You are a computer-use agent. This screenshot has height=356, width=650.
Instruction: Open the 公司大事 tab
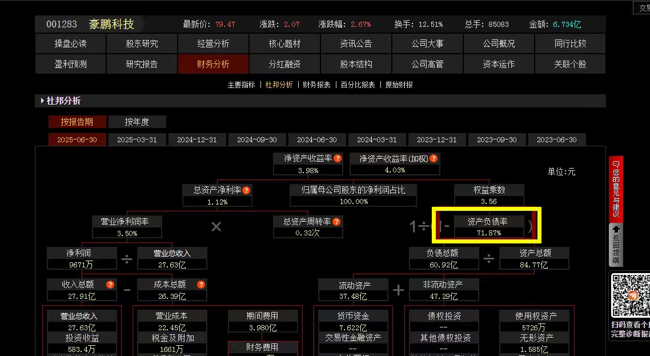point(427,43)
